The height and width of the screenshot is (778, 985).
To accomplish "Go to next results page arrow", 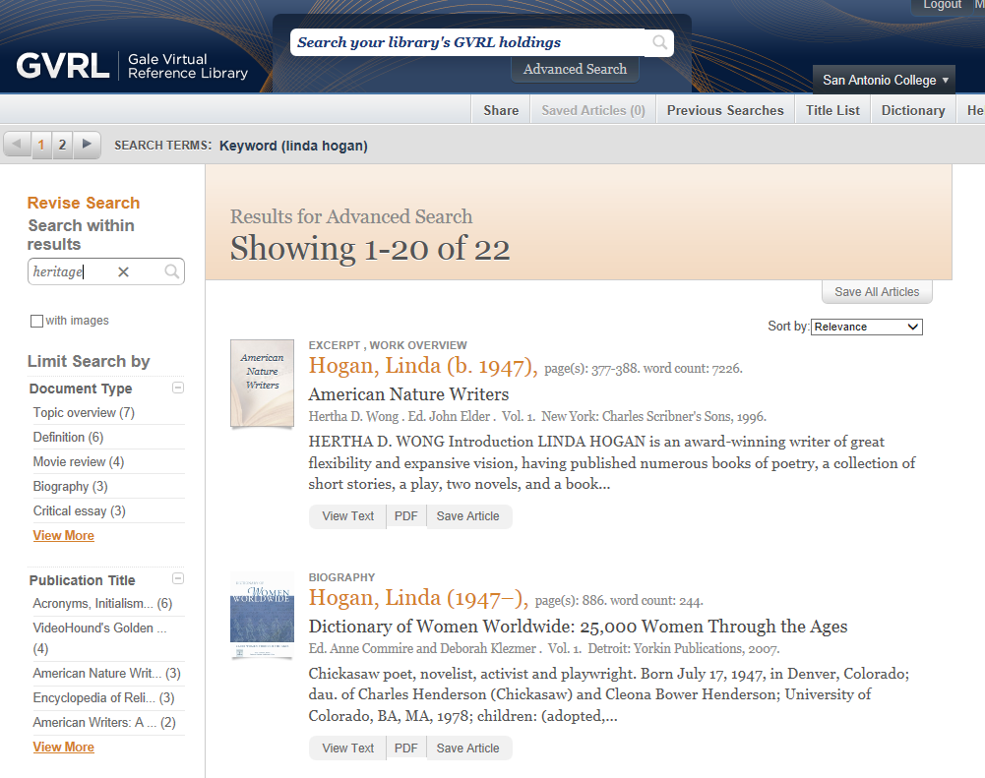I will click(87, 145).
